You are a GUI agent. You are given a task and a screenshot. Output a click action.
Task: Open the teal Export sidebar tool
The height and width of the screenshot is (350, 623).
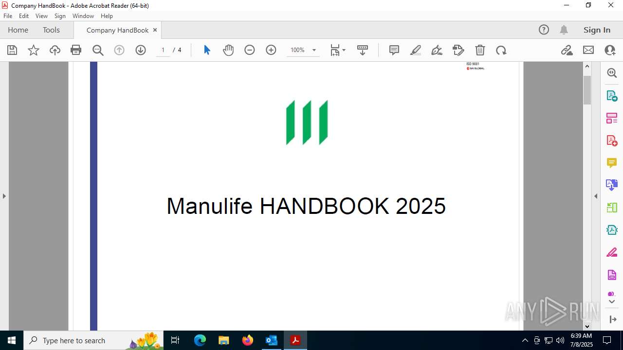click(612, 230)
